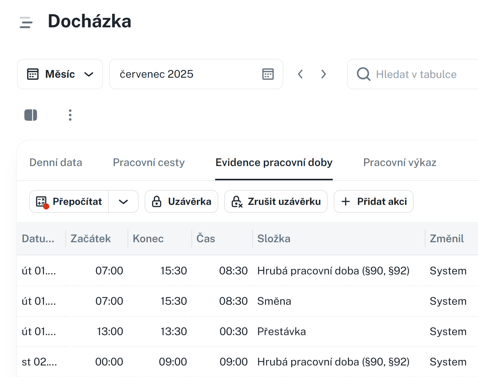Open the three-dot more options menu
The width and height of the screenshot is (478, 377).
click(x=70, y=115)
